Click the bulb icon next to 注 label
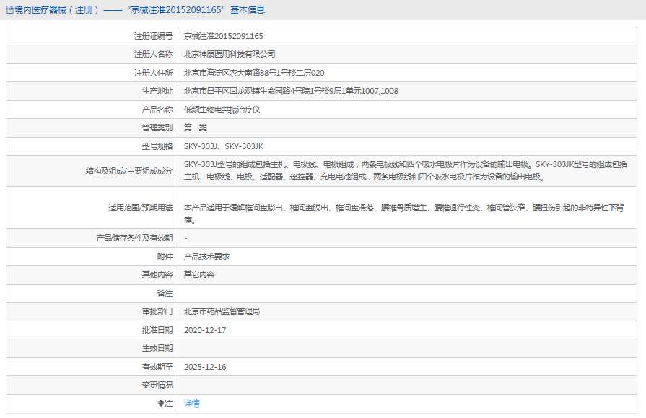 (x=161, y=404)
